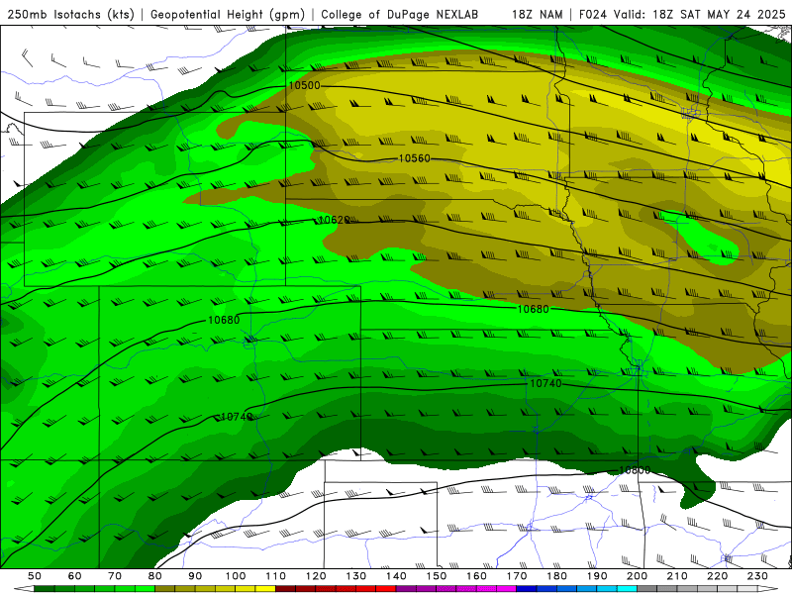Image resolution: width=792 pixels, height=594 pixels.
Task: Click the cyan legend swatch before 200
Action: coord(627,589)
